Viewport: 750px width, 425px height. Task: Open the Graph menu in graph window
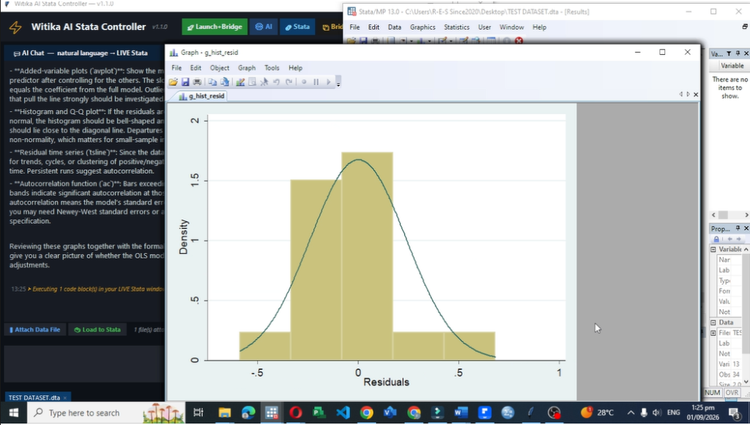coord(247,68)
